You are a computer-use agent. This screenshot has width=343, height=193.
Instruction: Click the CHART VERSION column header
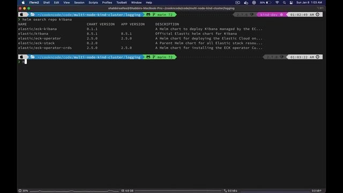tap(101, 24)
